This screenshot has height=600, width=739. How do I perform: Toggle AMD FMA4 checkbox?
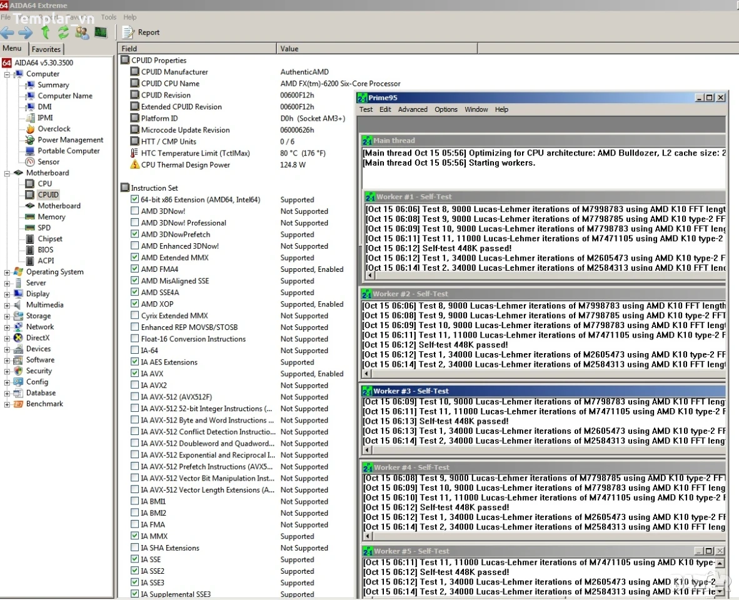coord(135,269)
